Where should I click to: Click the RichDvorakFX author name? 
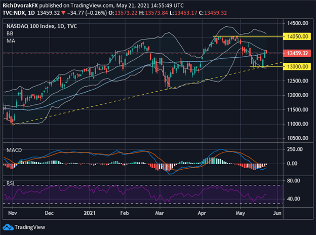20,6
